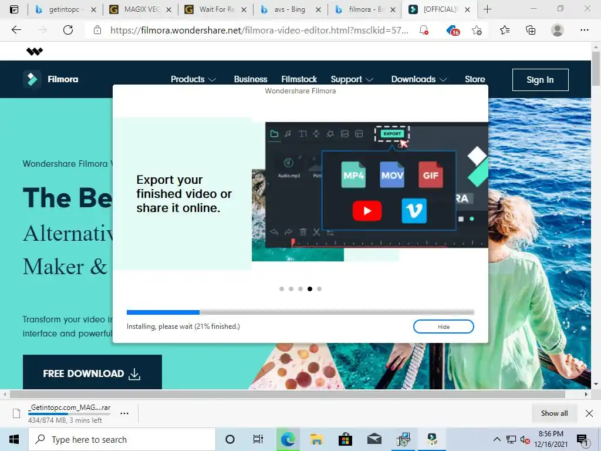
Task: Go back with the browser back arrow
Action: pos(16,30)
